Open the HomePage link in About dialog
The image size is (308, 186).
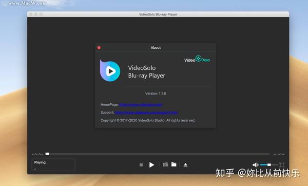pyautogui.click(x=141, y=105)
